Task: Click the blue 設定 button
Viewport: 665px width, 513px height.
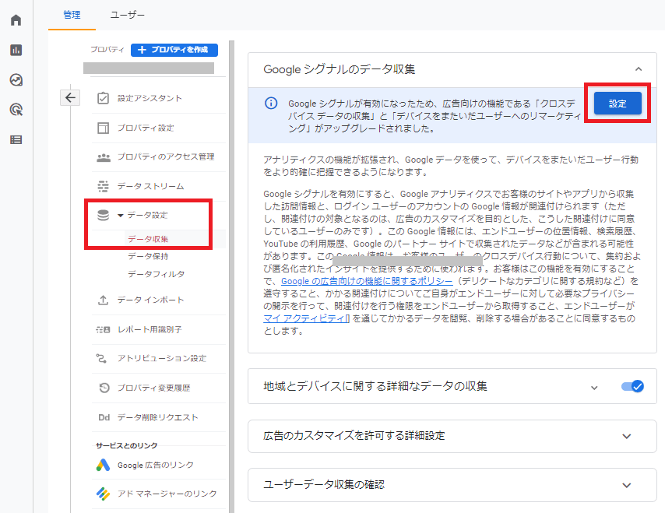Action: click(617, 104)
